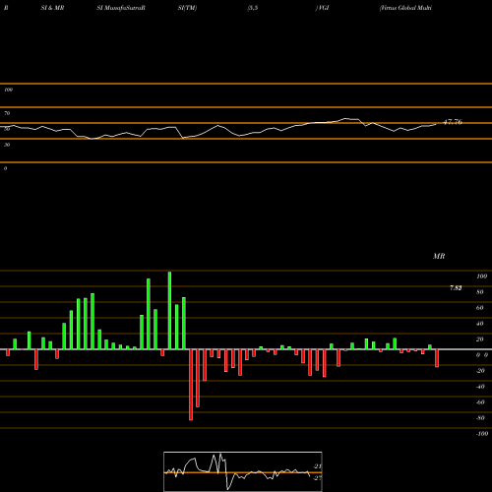Click the 'MR' panel label
Image resolution: width=492 pixels, height=492 pixels.
pos(439,256)
